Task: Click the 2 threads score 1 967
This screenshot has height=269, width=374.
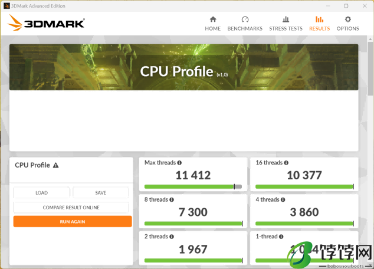Action: point(193,250)
